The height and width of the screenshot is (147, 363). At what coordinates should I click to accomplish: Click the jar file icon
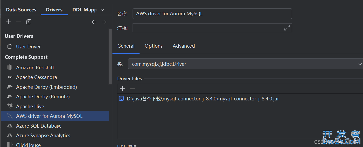(x=121, y=99)
